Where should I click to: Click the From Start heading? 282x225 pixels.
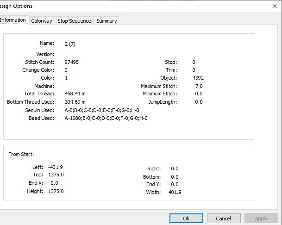[x=21, y=154]
